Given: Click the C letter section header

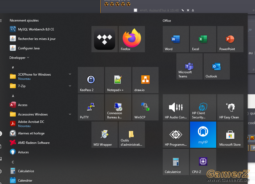Looking at the screenshot, I should (x=13, y=162).
